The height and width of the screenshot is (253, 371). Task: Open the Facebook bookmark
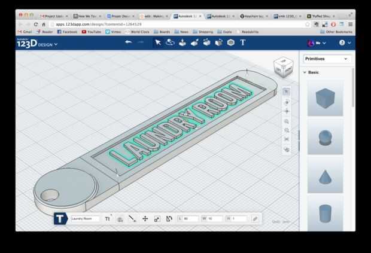(x=67, y=32)
